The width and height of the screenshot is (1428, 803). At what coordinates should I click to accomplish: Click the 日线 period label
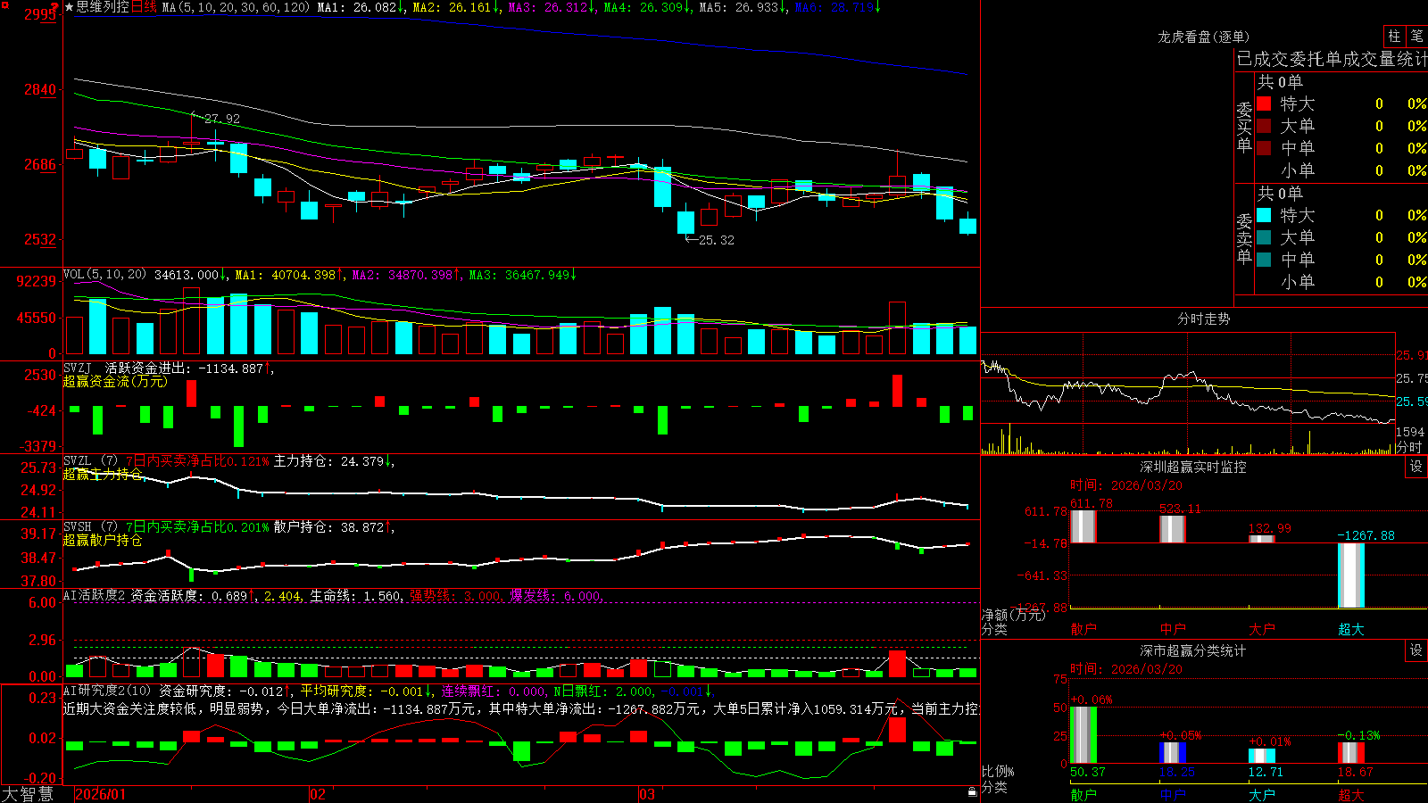[144, 7]
